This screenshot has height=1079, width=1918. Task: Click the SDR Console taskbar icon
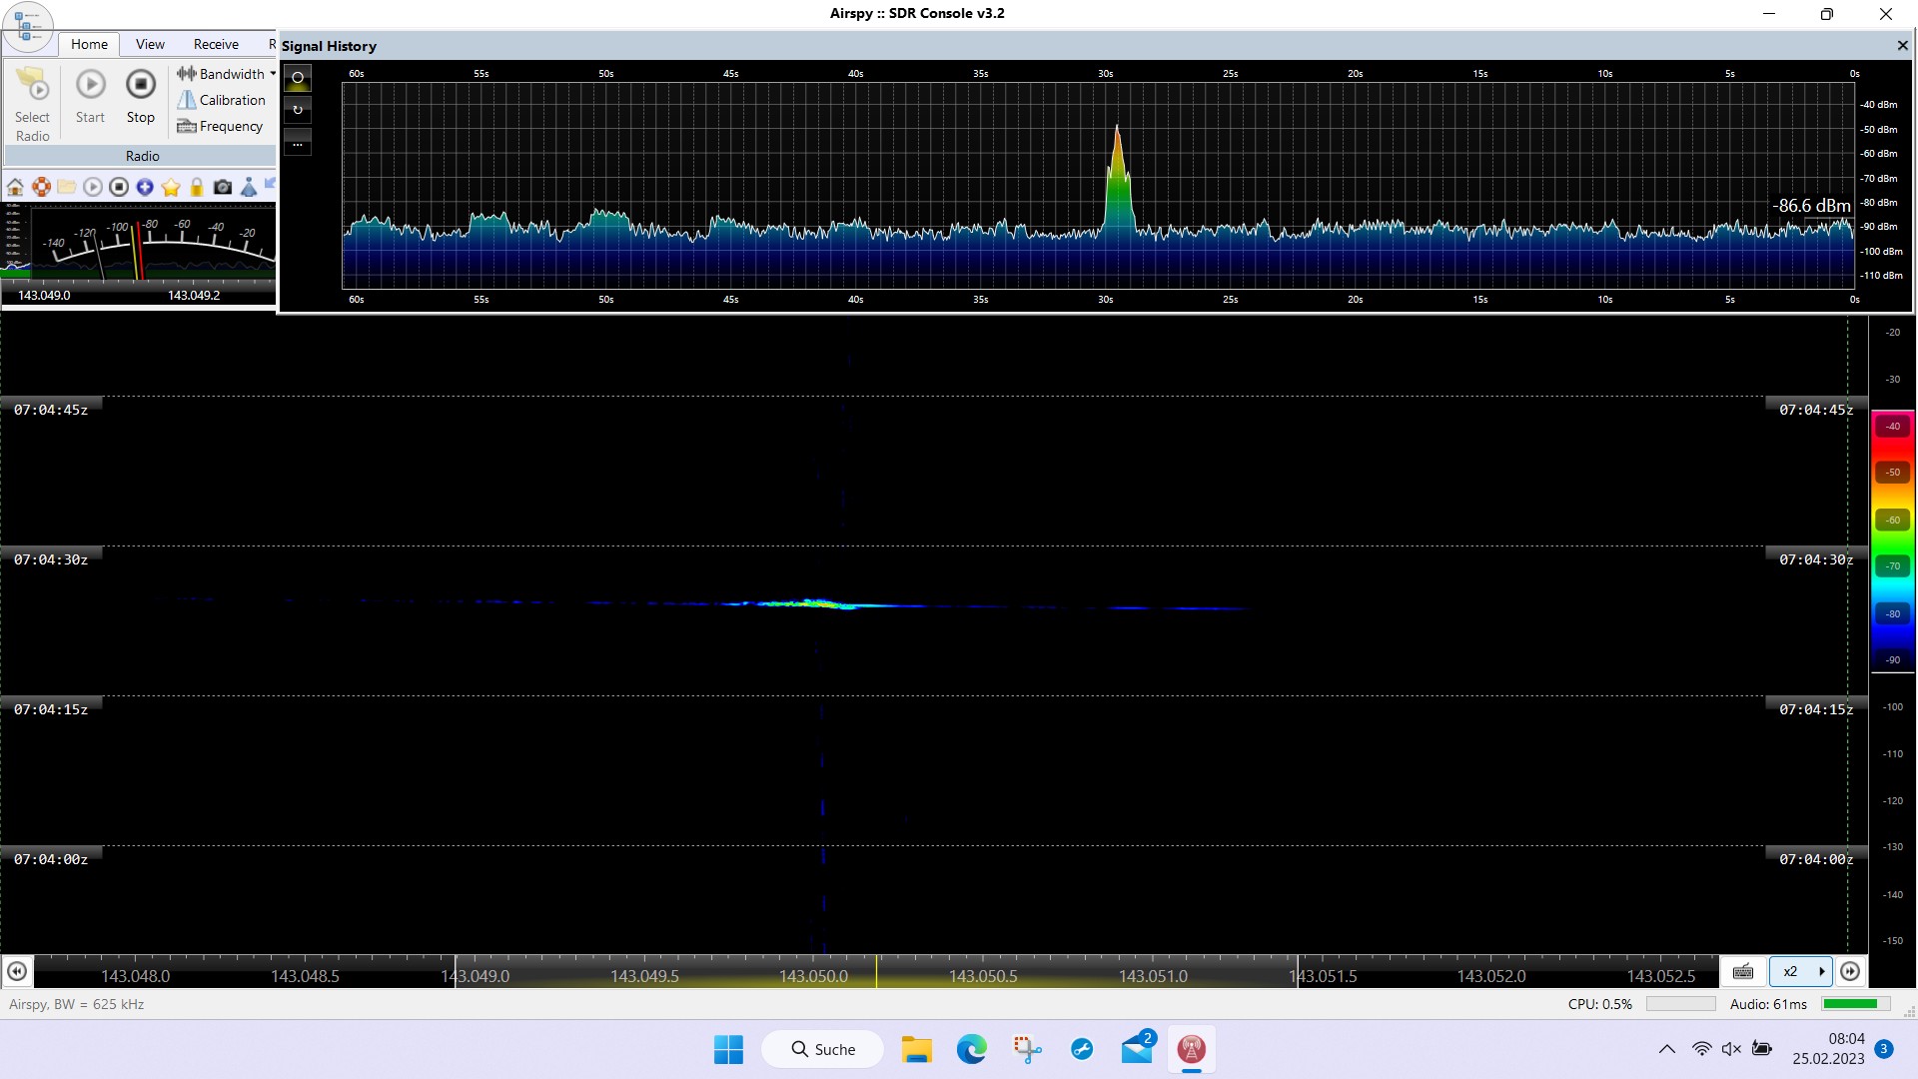coord(1191,1049)
